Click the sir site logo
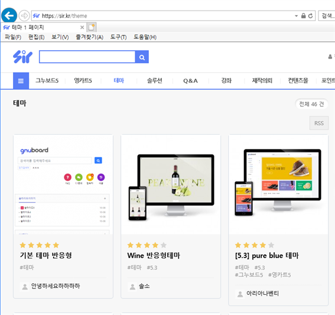Viewport: 335px width, 315px height. [22, 57]
